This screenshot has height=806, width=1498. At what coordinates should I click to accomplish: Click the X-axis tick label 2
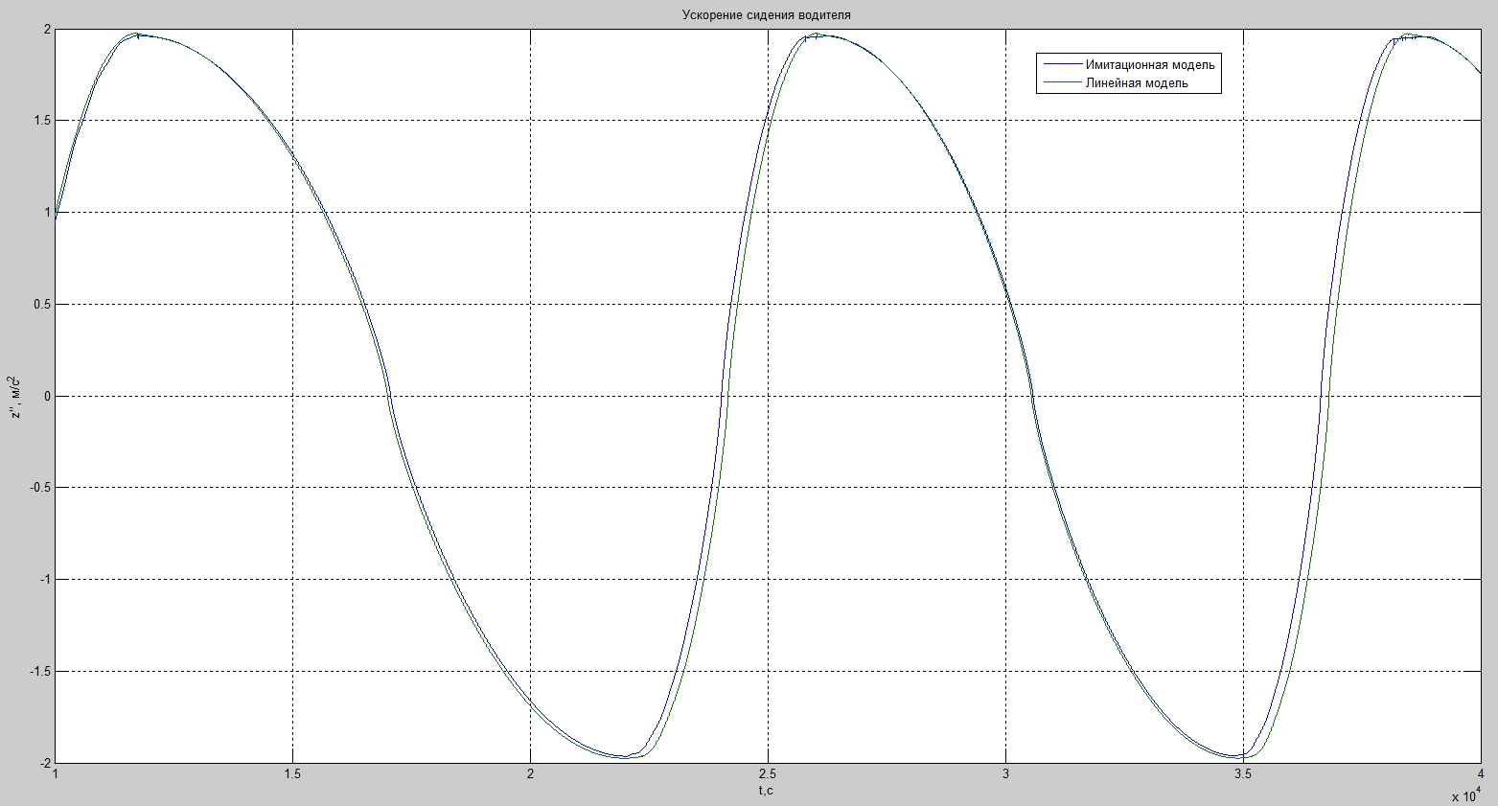coord(530,774)
